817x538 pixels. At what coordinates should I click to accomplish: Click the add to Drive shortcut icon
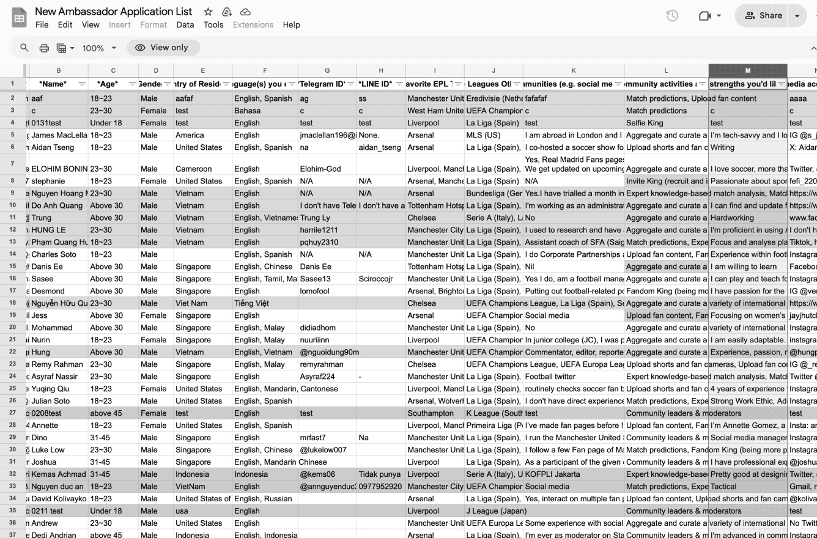tap(227, 12)
